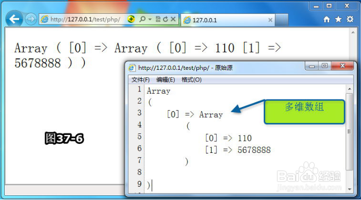Click the main page scrollbar up arrow
361x200 pixels.
pyautogui.click(x=353, y=33)
